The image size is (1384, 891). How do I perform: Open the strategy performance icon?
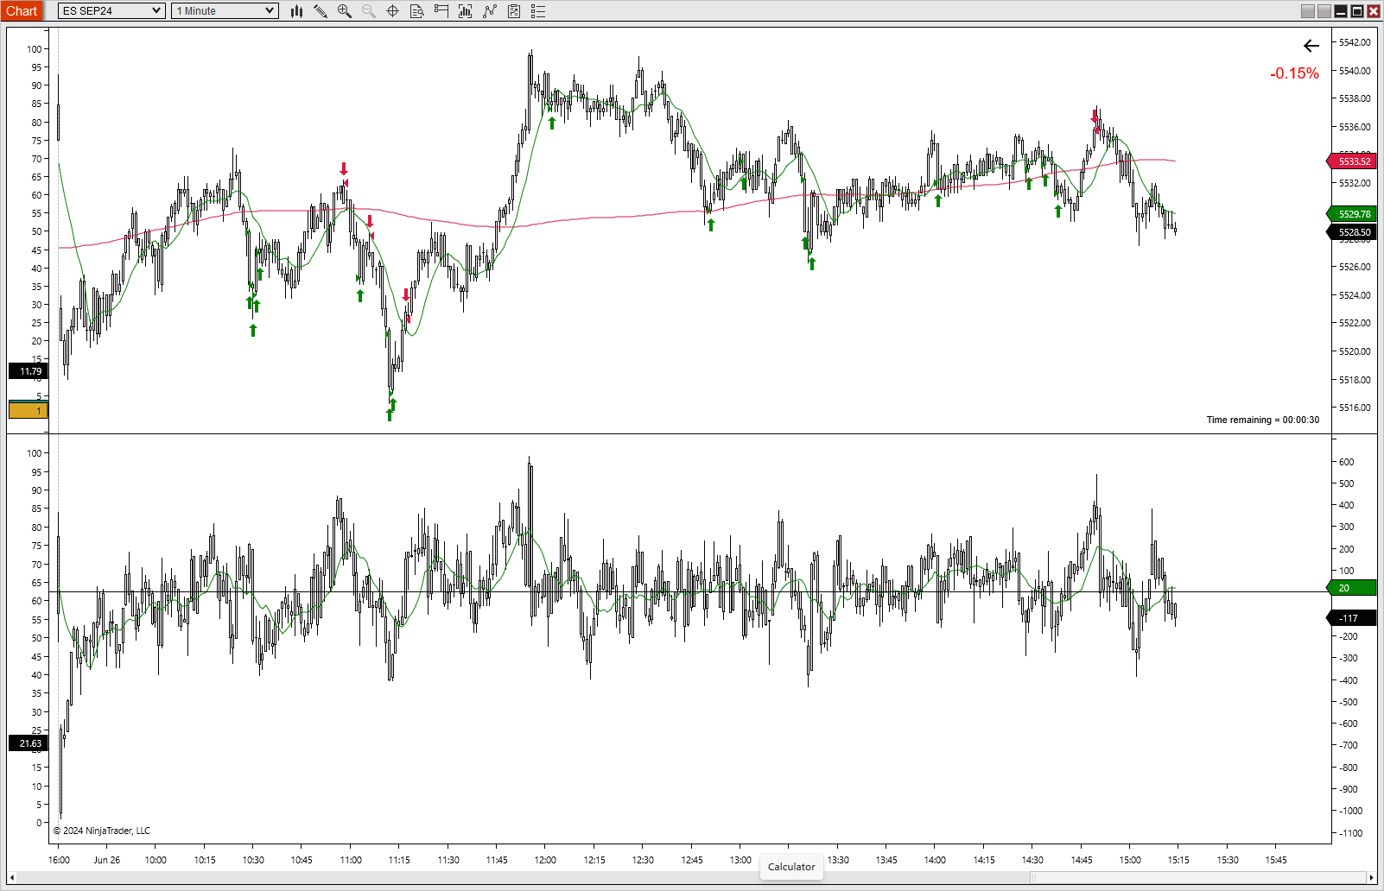[514, 11]
